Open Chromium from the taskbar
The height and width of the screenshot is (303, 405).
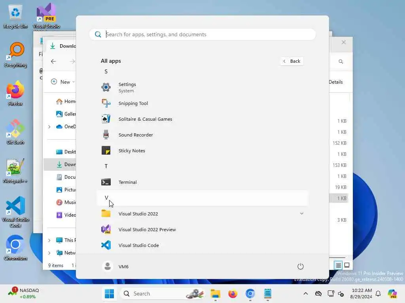click(250, 294)
